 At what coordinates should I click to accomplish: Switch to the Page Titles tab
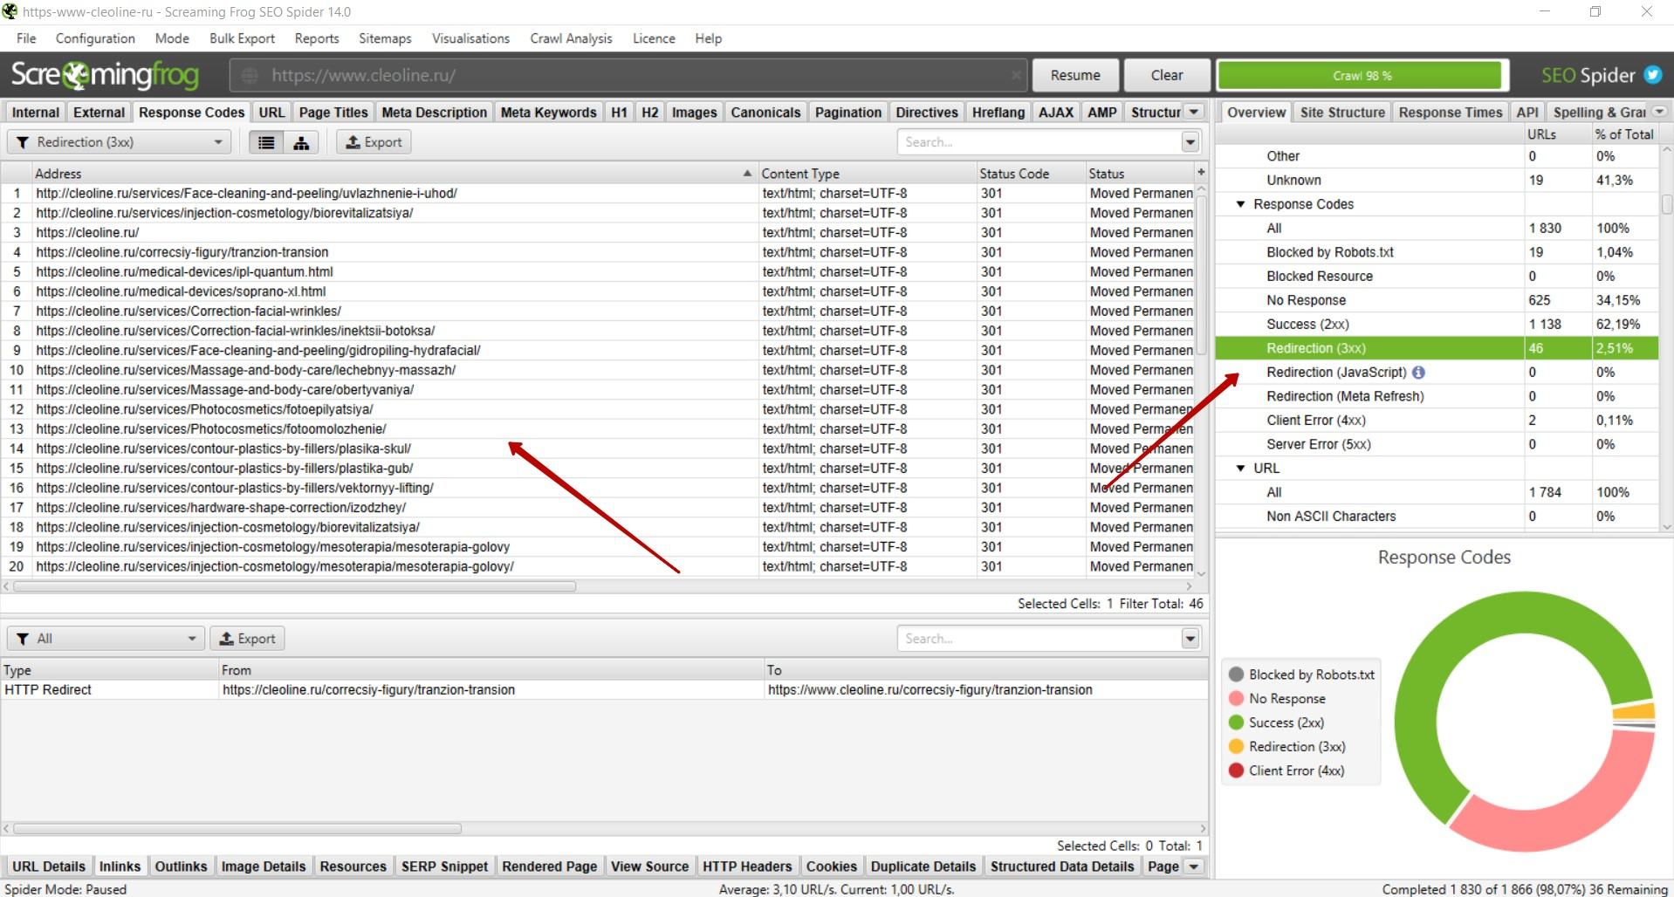click(x=333, y=113)
